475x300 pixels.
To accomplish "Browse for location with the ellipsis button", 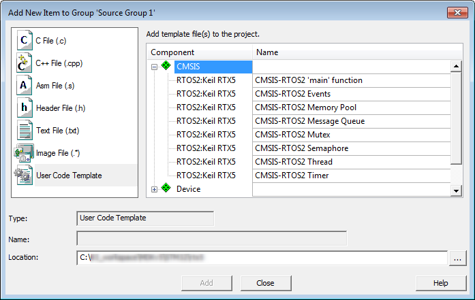I will tap(457, 258).
